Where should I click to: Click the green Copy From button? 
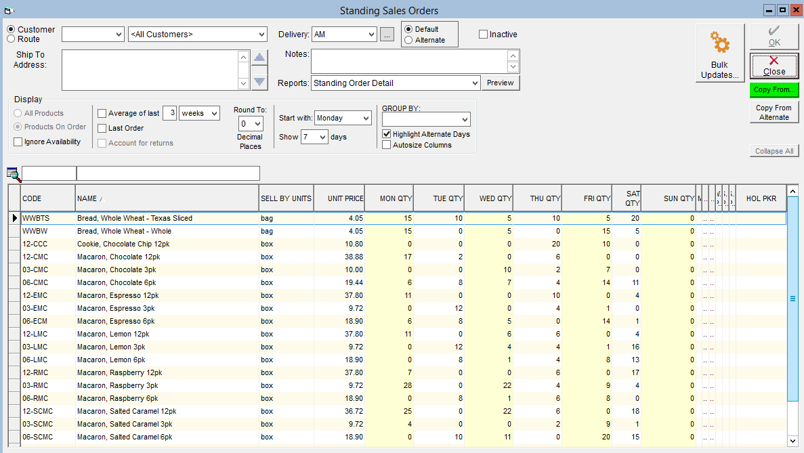click(x=774, y=89)
